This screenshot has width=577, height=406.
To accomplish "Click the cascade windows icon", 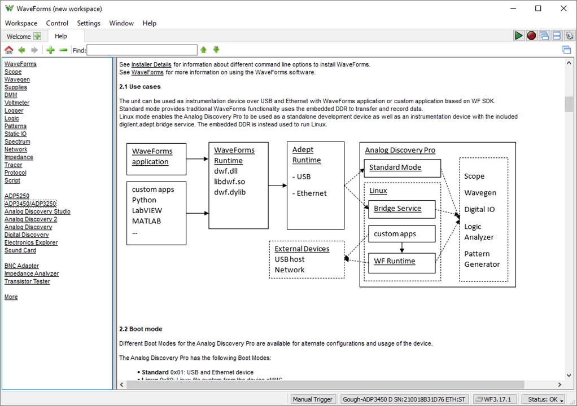I will click(x=544, y=36).
